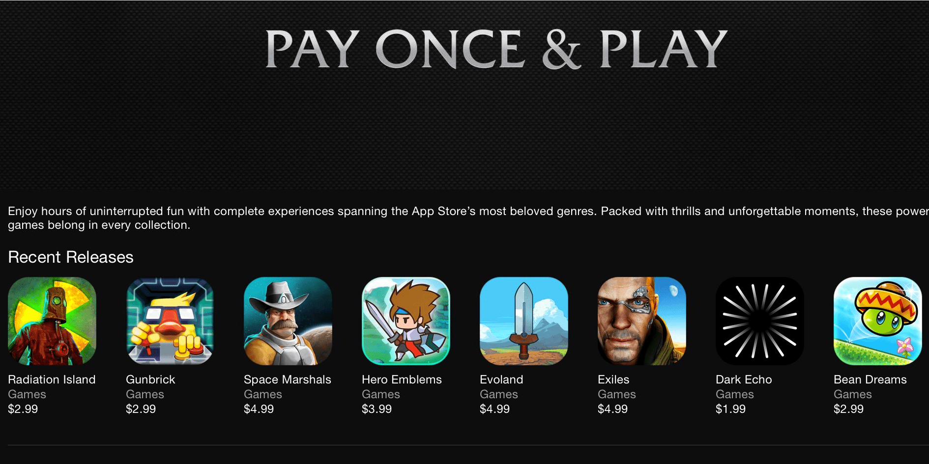Open the Hero Emblems app icon
Viewport: 929px width, 464px height.
tap(406, 321)
